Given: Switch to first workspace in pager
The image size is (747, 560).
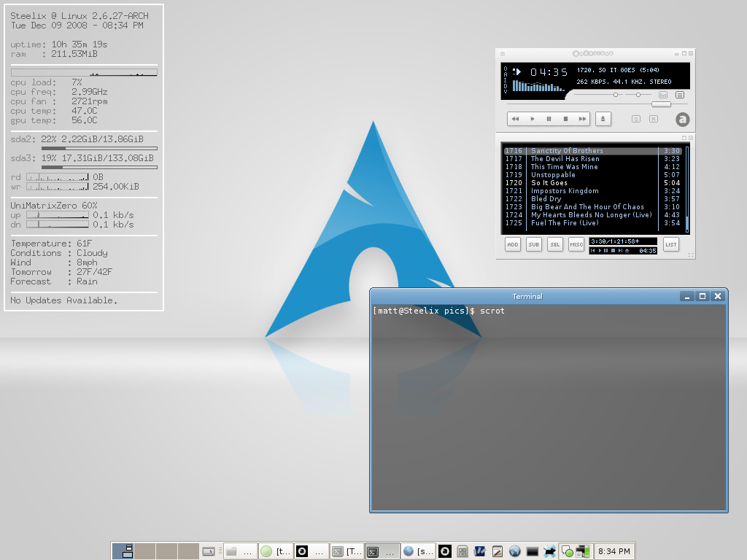Looking at the screenshot, I should [123, 551].
